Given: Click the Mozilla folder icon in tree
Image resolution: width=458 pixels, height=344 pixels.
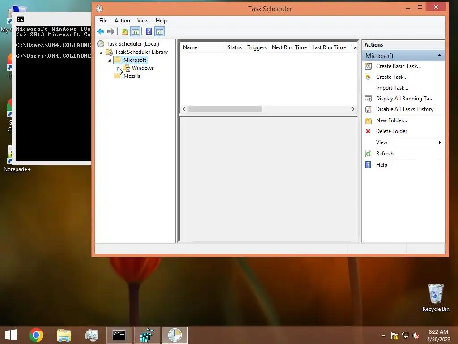Looking at the screenshot, I should coord(118,76).
